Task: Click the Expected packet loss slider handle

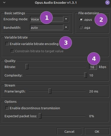Action: tap(40, 116)
